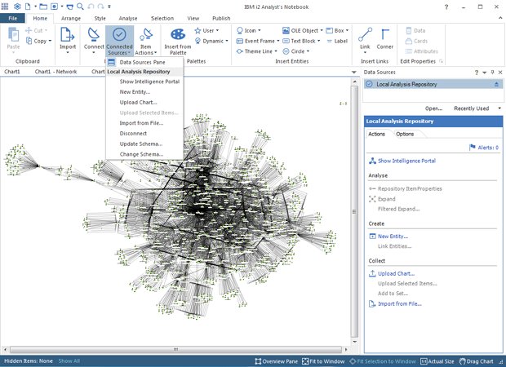
Task: Click the Connected Sources checkmark icon
Action: click(x=119, y=34)
